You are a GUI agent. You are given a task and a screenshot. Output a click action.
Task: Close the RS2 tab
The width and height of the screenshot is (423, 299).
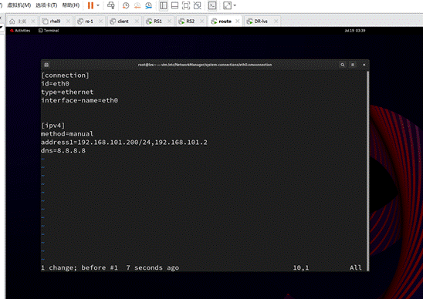(x=201, y=22)
